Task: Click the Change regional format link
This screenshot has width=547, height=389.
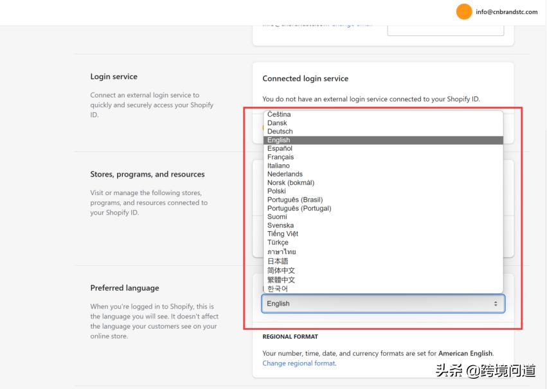Action: tap(298, 363)
